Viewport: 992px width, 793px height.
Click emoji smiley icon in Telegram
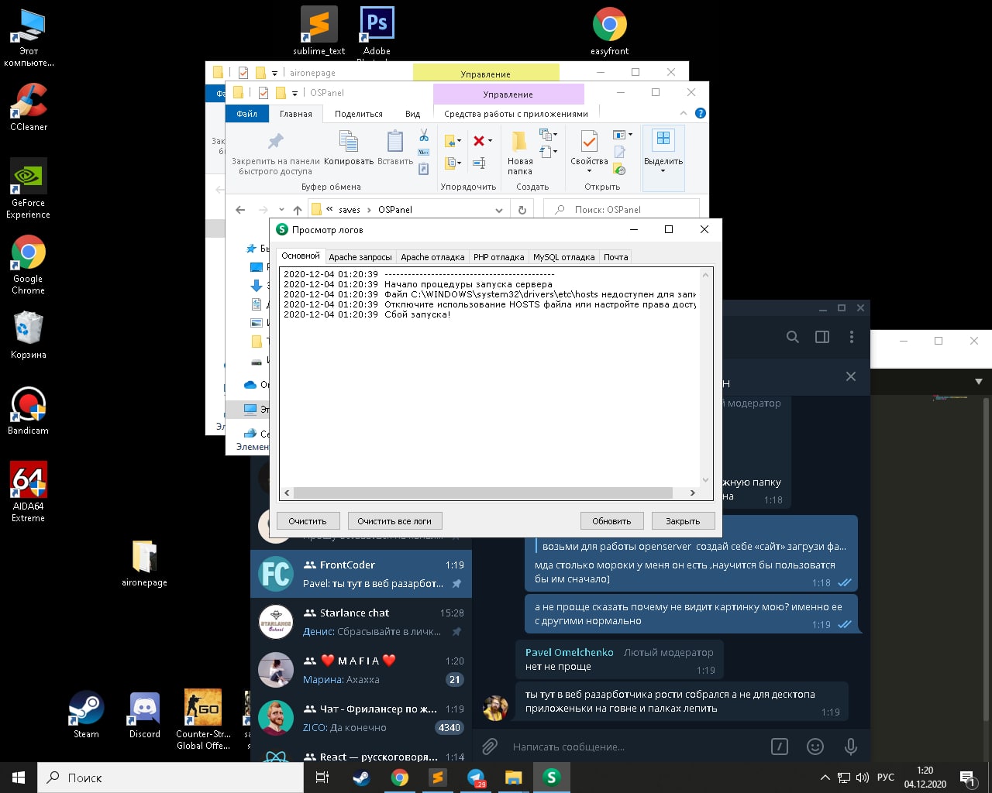[x=815, y=747]
